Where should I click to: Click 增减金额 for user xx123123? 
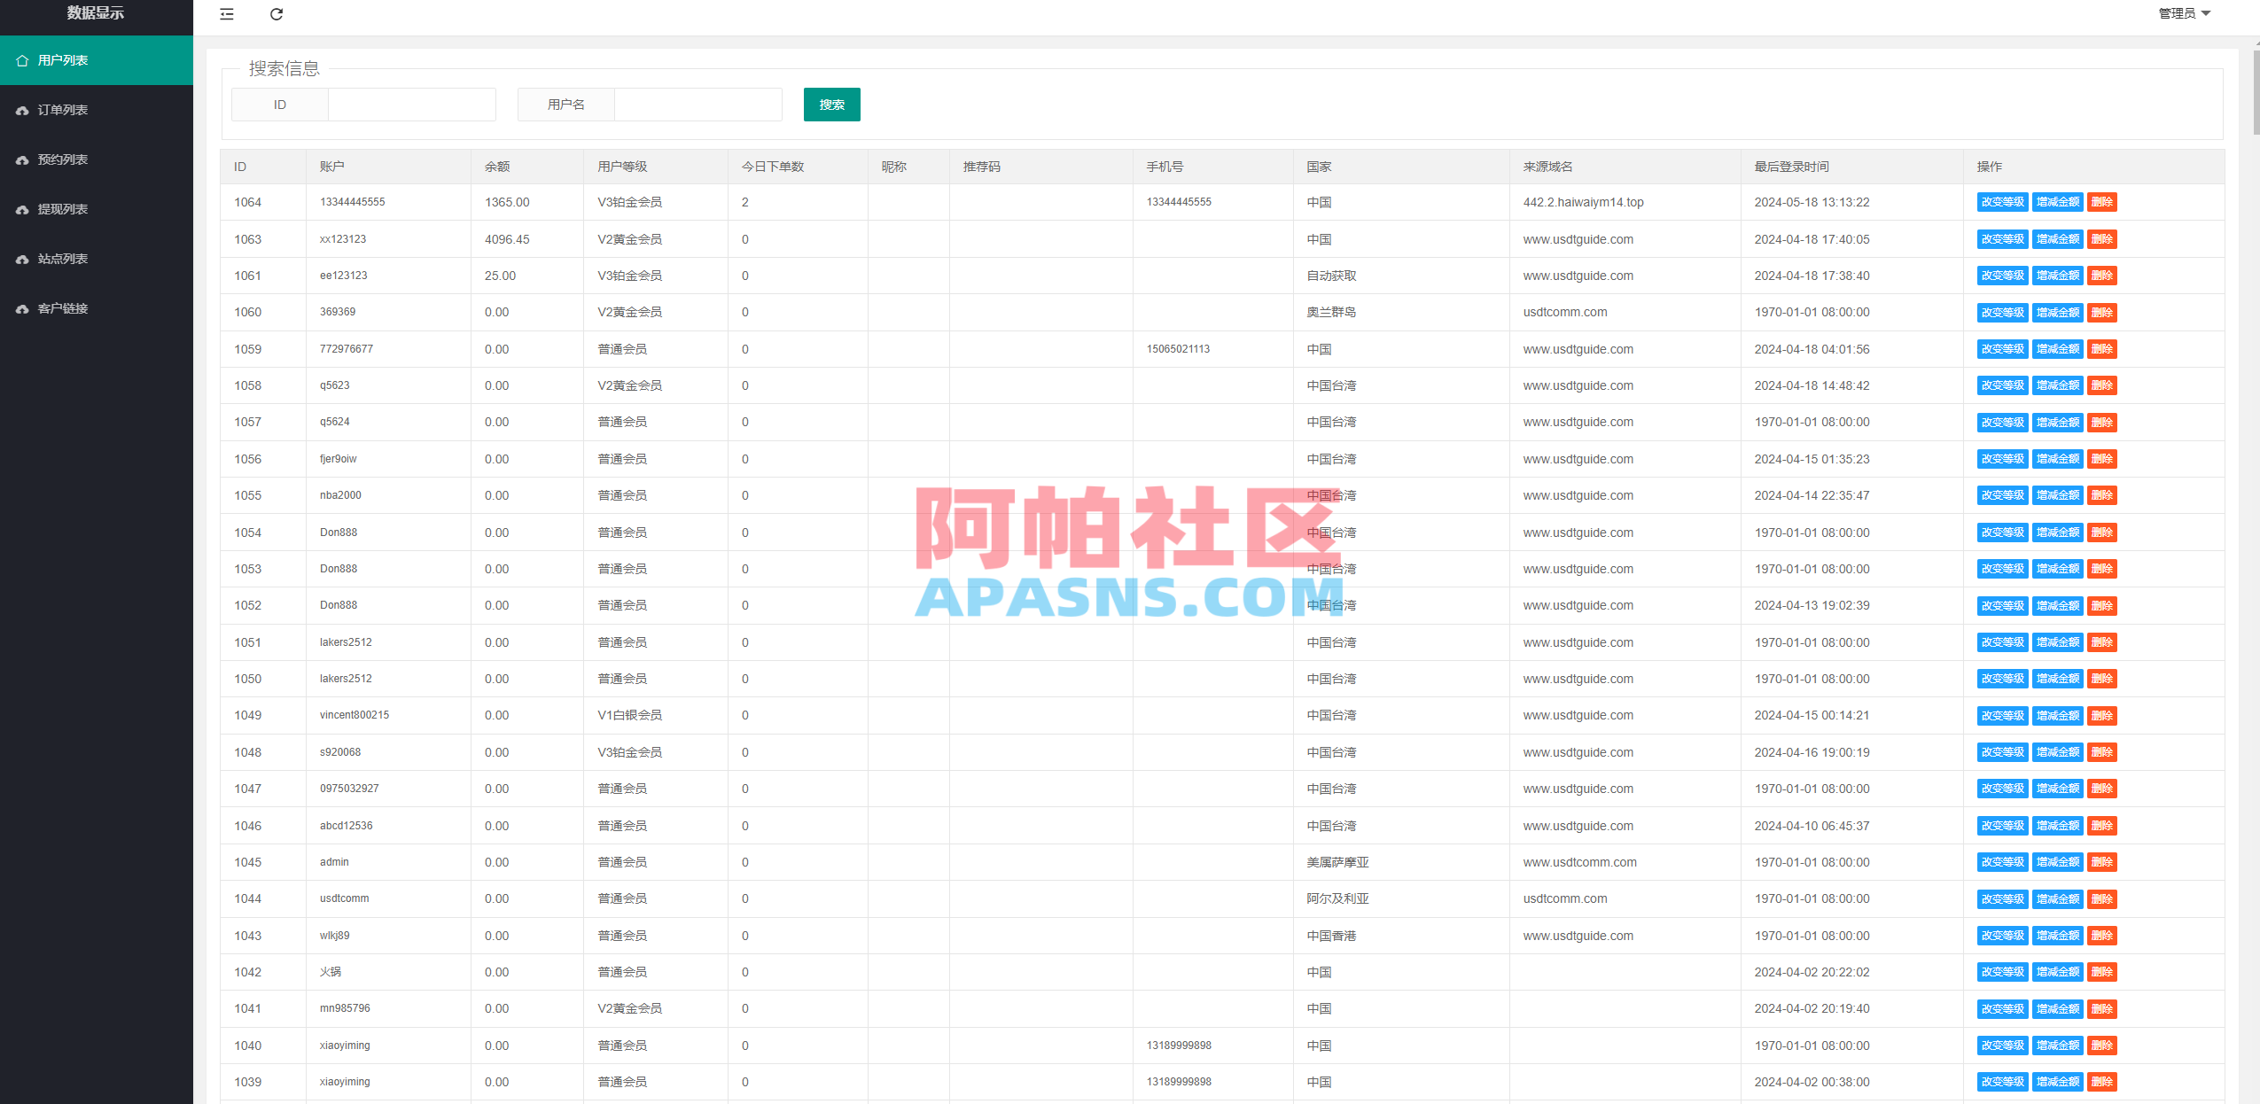[x=2058, y=238]
